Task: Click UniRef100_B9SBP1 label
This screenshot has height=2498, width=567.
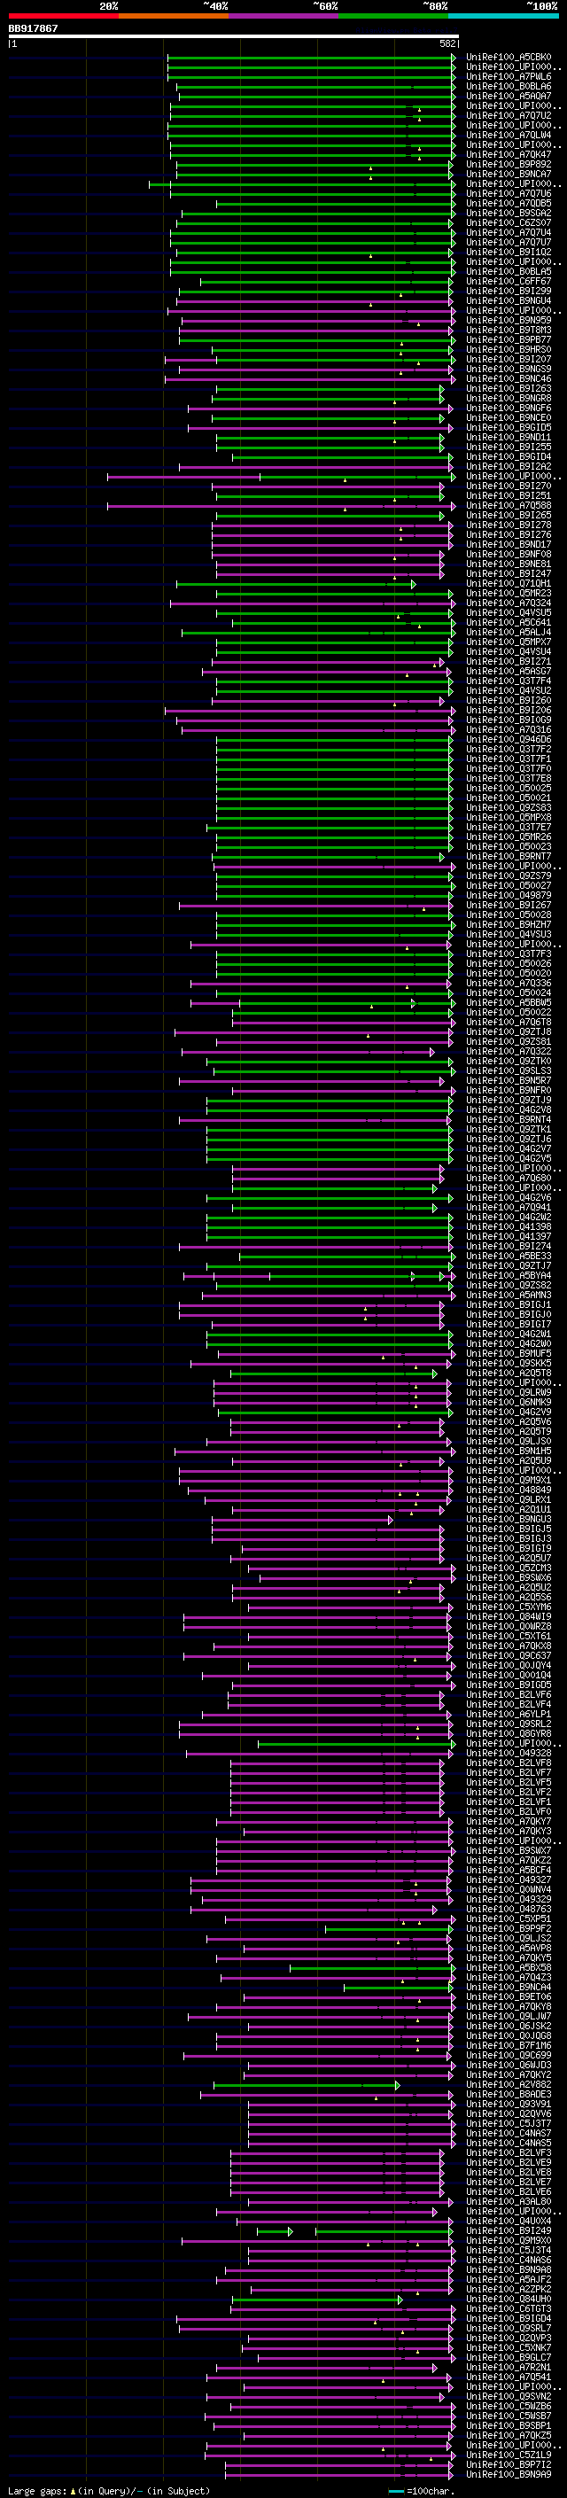Action: [508, 2424]
